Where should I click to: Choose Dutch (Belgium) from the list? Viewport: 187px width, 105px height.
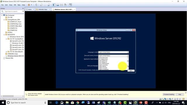click(x=103, y=62)
